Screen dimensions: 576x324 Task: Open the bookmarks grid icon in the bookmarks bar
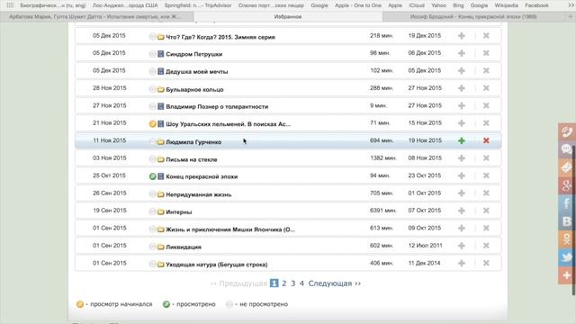(10, 5)
